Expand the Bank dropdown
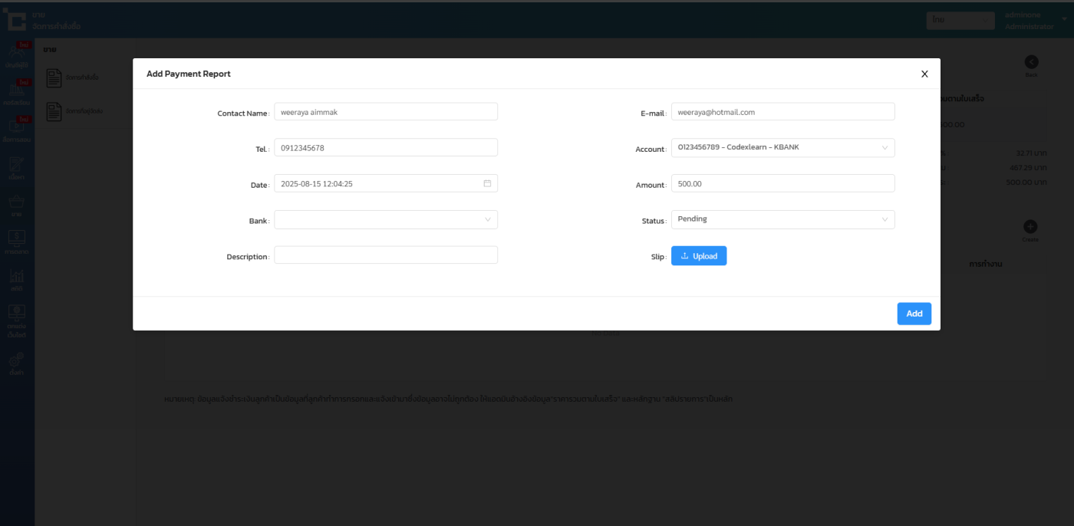The width and height of the screenshot is (1074, 526). point(386,220)
